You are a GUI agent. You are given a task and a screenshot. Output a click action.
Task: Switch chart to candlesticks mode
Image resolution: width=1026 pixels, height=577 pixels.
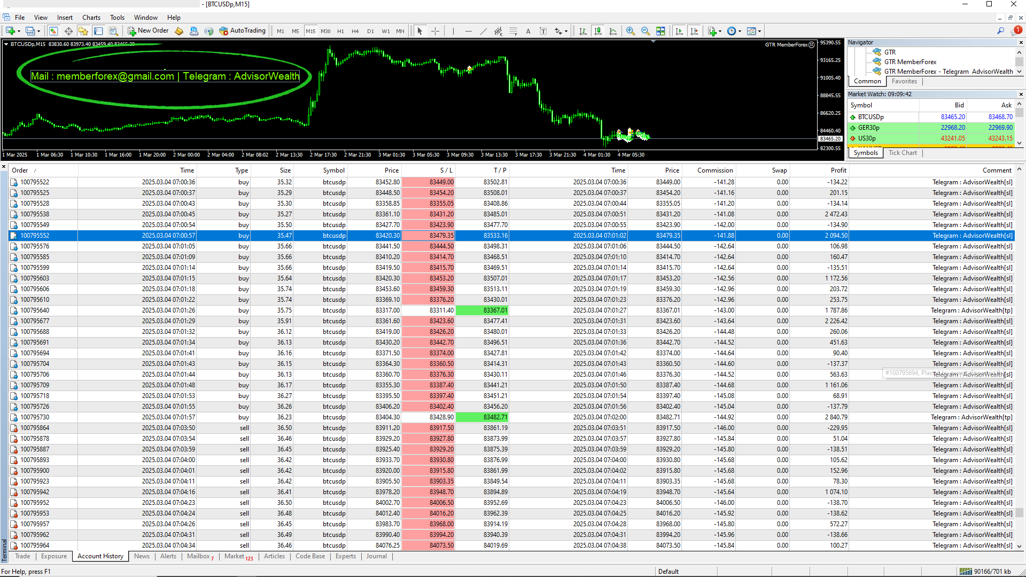coord(598,31)
